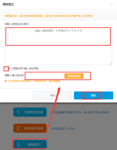This screenshot has height=150, width=117.
Task: Select the 撤销登记 button at the bottom
Action: (30, 144)
